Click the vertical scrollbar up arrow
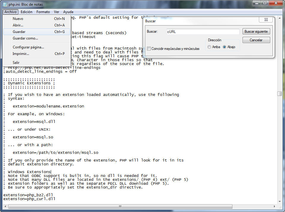 (279, 18)
